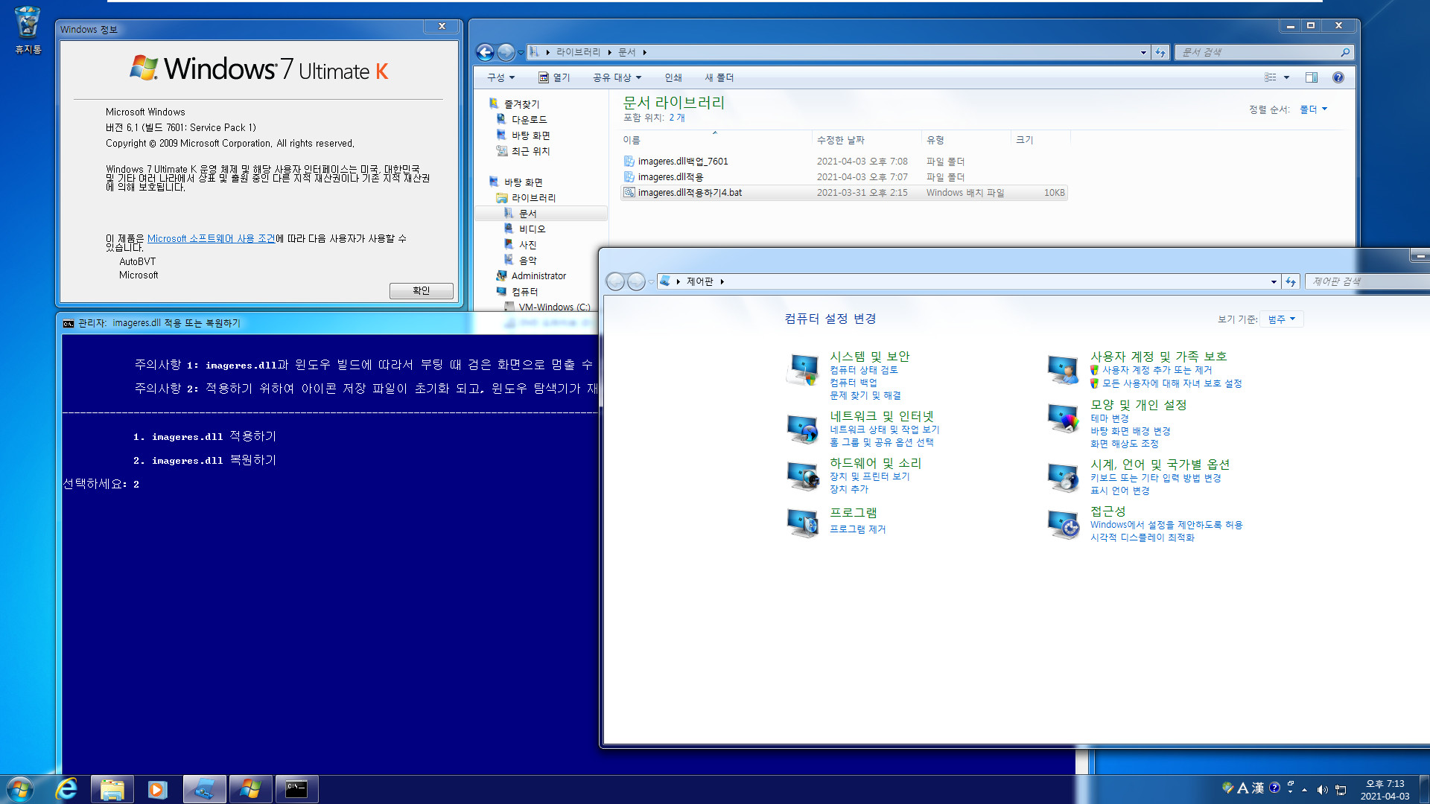The image size is (1430, 804).
Task: Open the Appearance and Personalization icon
Action: [1064, 418]
